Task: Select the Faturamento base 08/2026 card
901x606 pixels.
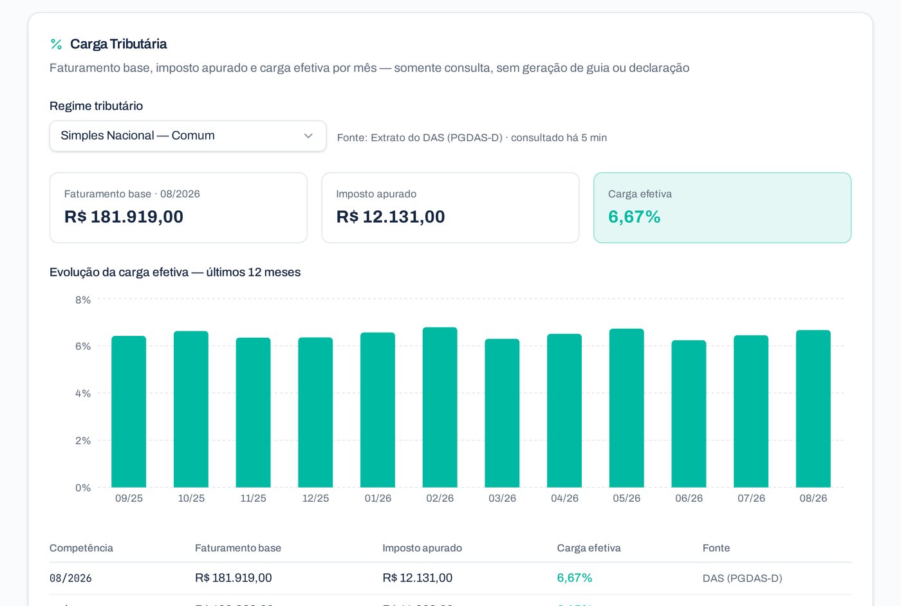Action: point(178,208)
